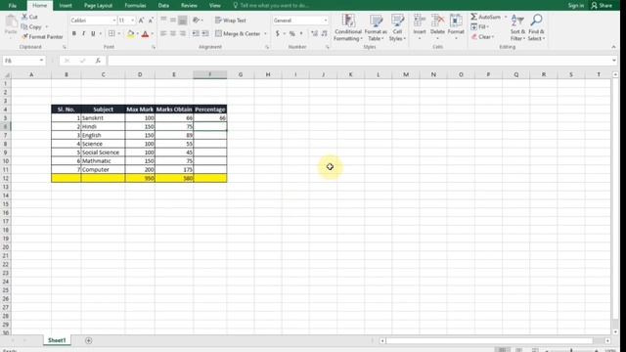The image size is (626, 352).
Task: Collapse the ribbon with the caret
Action: 613,47
